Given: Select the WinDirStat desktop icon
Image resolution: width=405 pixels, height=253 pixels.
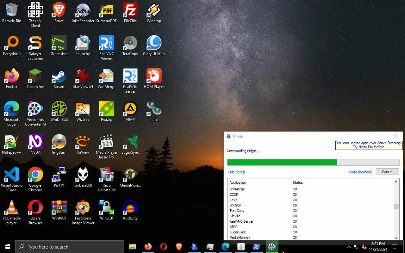Looking at the screenshot, I should 59,112.
